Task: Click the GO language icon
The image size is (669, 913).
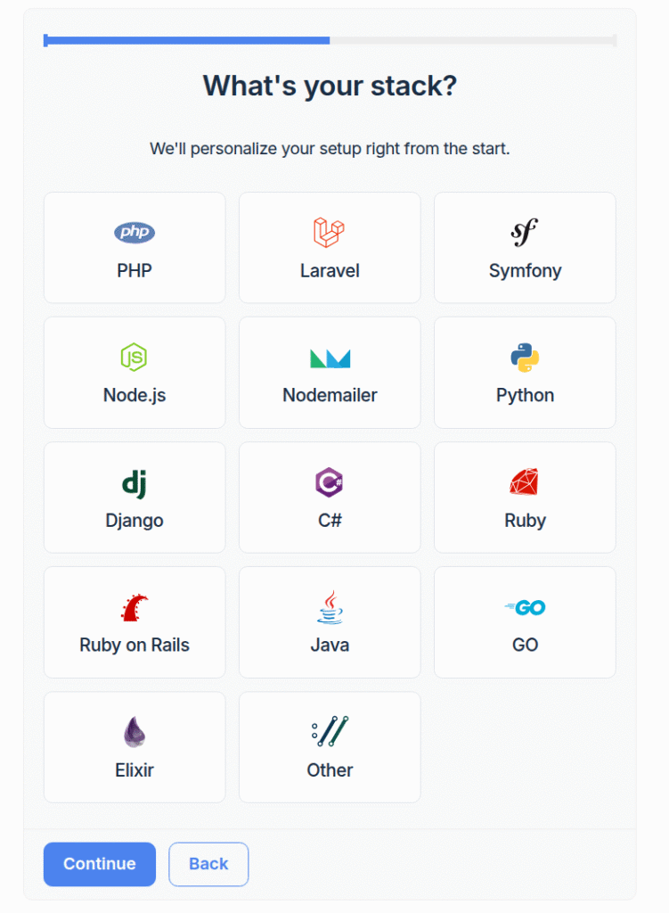Action: pyautogui.click(x=524, y=607)
